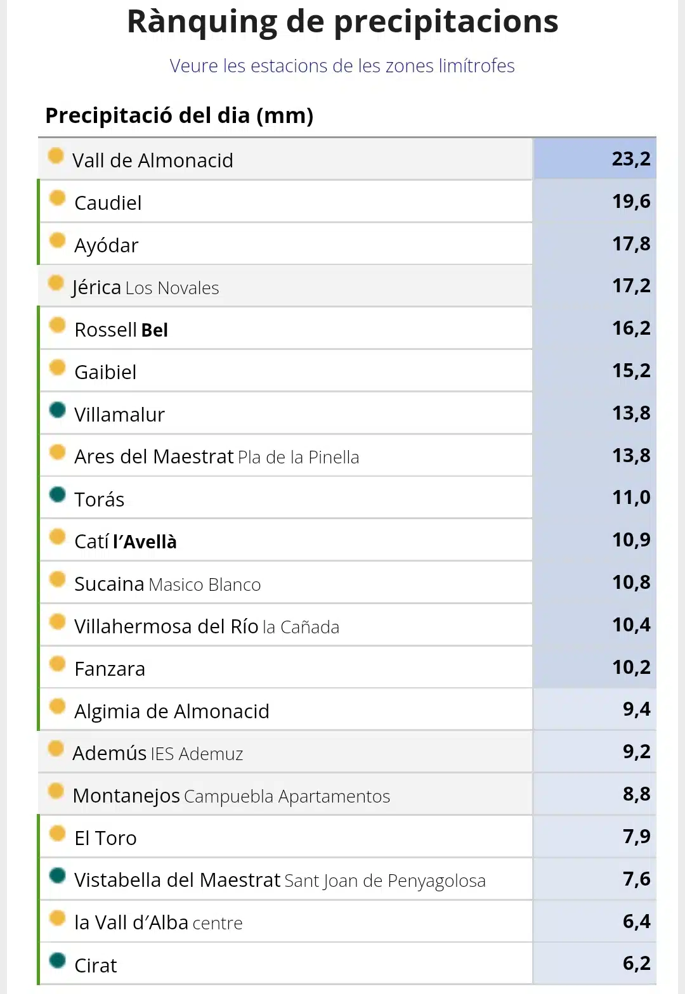Open Ares del Maestrat Pla de la Pinella
Screen dimensions: 685x994
[216, 456]
